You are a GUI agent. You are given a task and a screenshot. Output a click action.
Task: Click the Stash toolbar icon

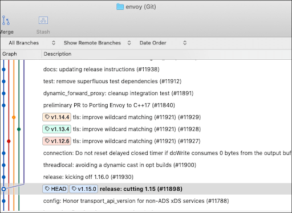[x=43, y=21]
